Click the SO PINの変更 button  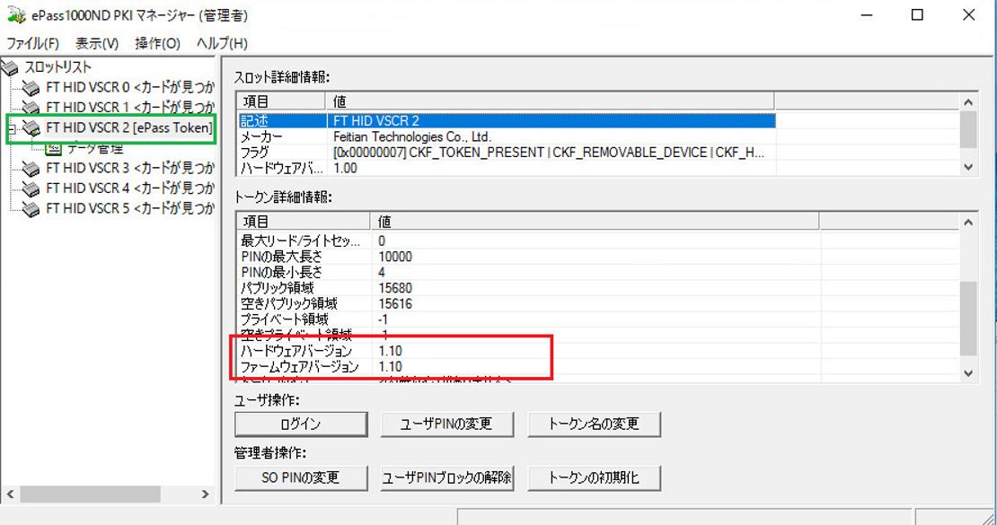(x=301, y=477)
